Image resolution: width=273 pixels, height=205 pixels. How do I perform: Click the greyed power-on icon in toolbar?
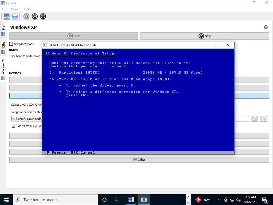point(26,16)
